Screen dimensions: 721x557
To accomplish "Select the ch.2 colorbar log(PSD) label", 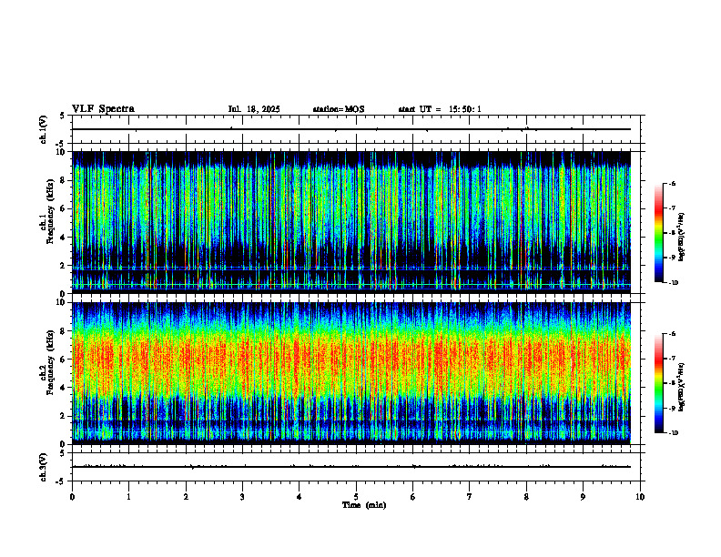I will [682, 387].
